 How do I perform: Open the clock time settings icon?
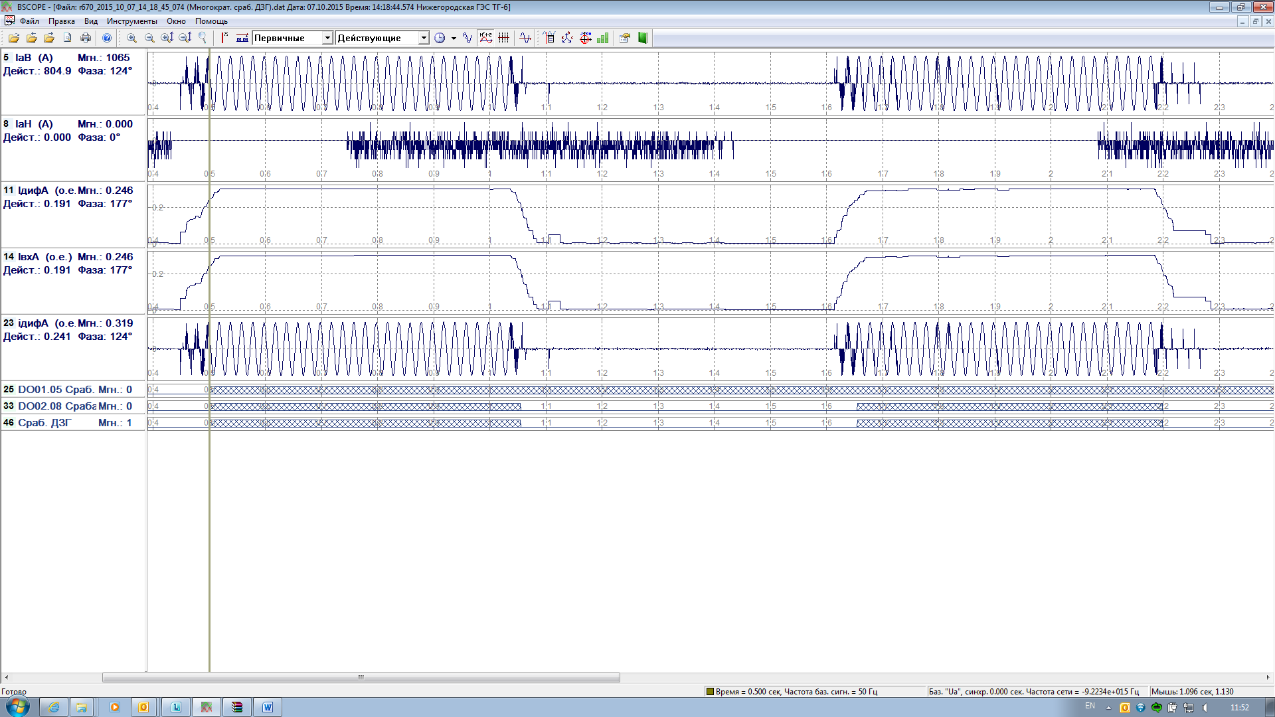[x=440, y=38]
